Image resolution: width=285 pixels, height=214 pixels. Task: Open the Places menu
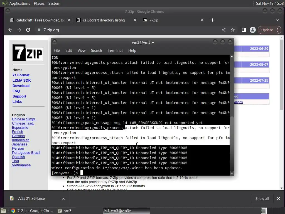(x=39, y=3)
